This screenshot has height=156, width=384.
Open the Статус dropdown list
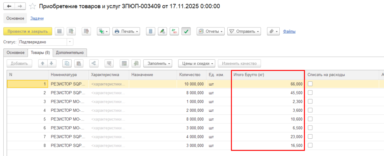(x=70, y=42)
